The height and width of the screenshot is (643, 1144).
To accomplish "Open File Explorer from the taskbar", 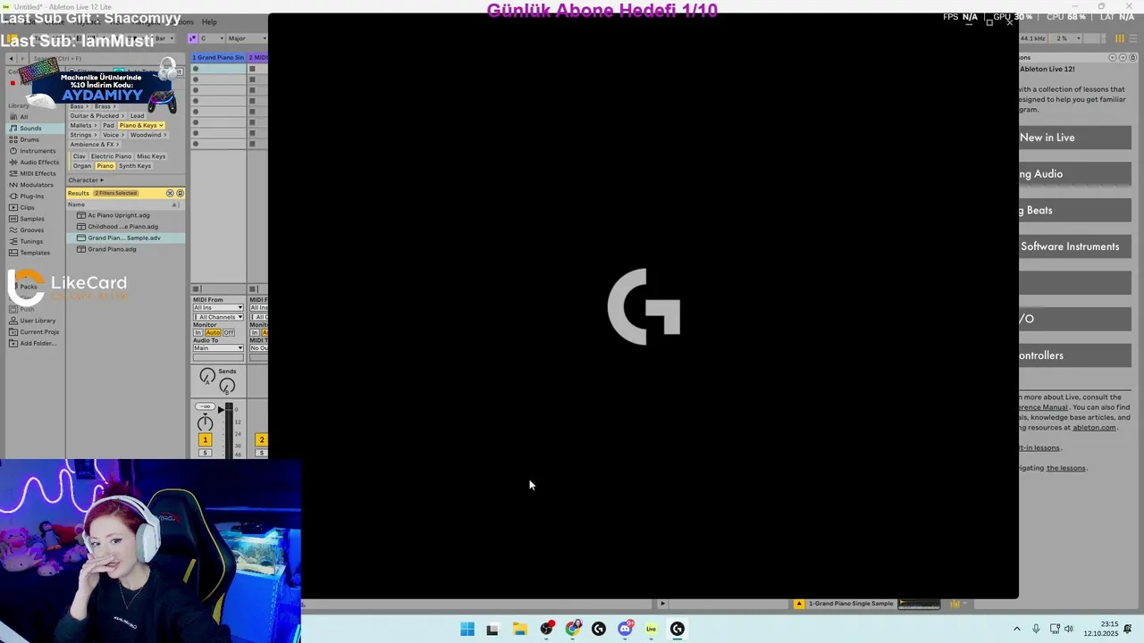I will [x=519, y=629].
